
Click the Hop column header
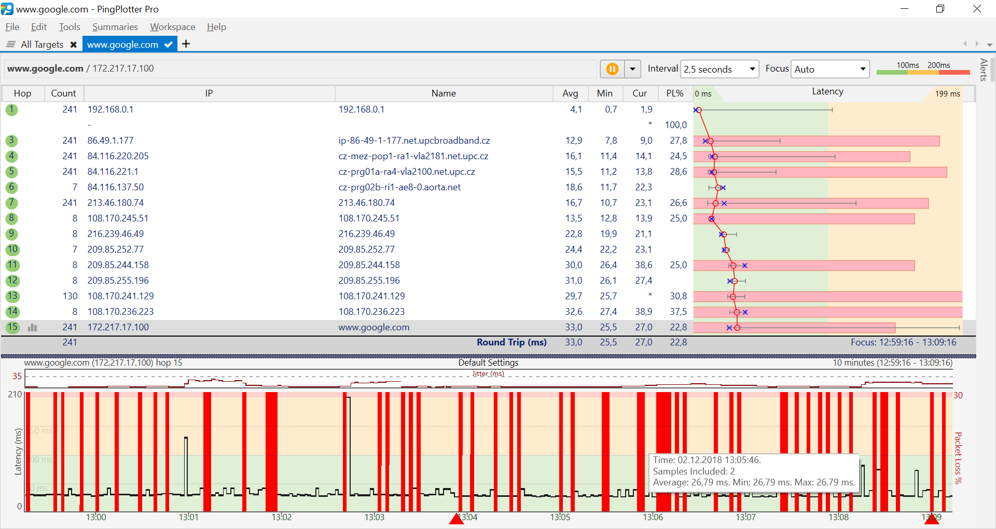[23, 93]
